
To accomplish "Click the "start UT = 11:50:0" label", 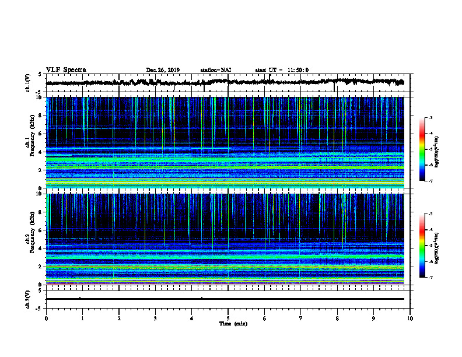I will [x=282, y=70].
